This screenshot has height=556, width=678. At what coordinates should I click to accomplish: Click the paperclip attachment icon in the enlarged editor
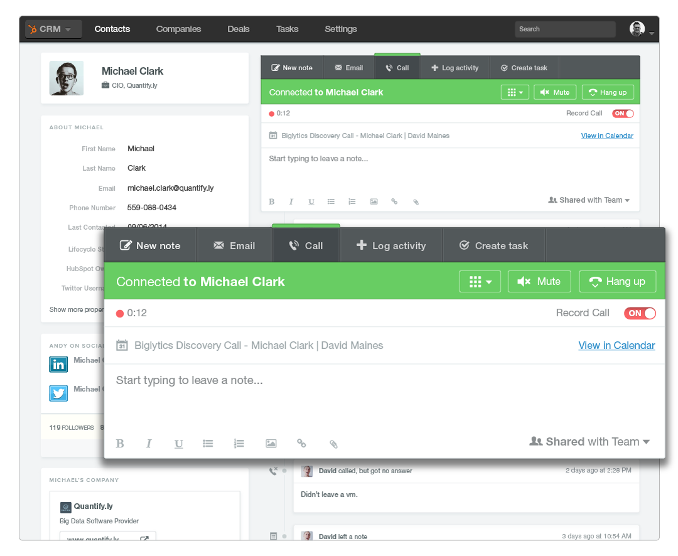pyautogui.click(x=333, y=444)
